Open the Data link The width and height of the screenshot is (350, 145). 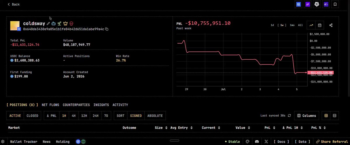[x=302, y=141]
